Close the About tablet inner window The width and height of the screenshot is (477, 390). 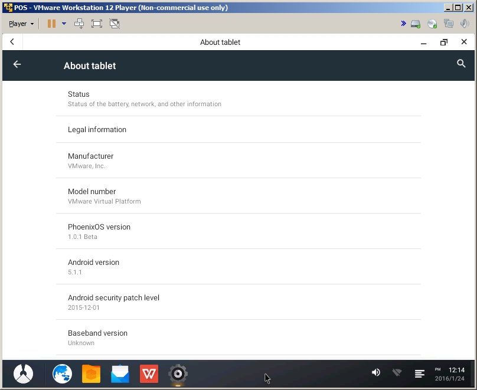pyautogui.click(x=464, y=42)
